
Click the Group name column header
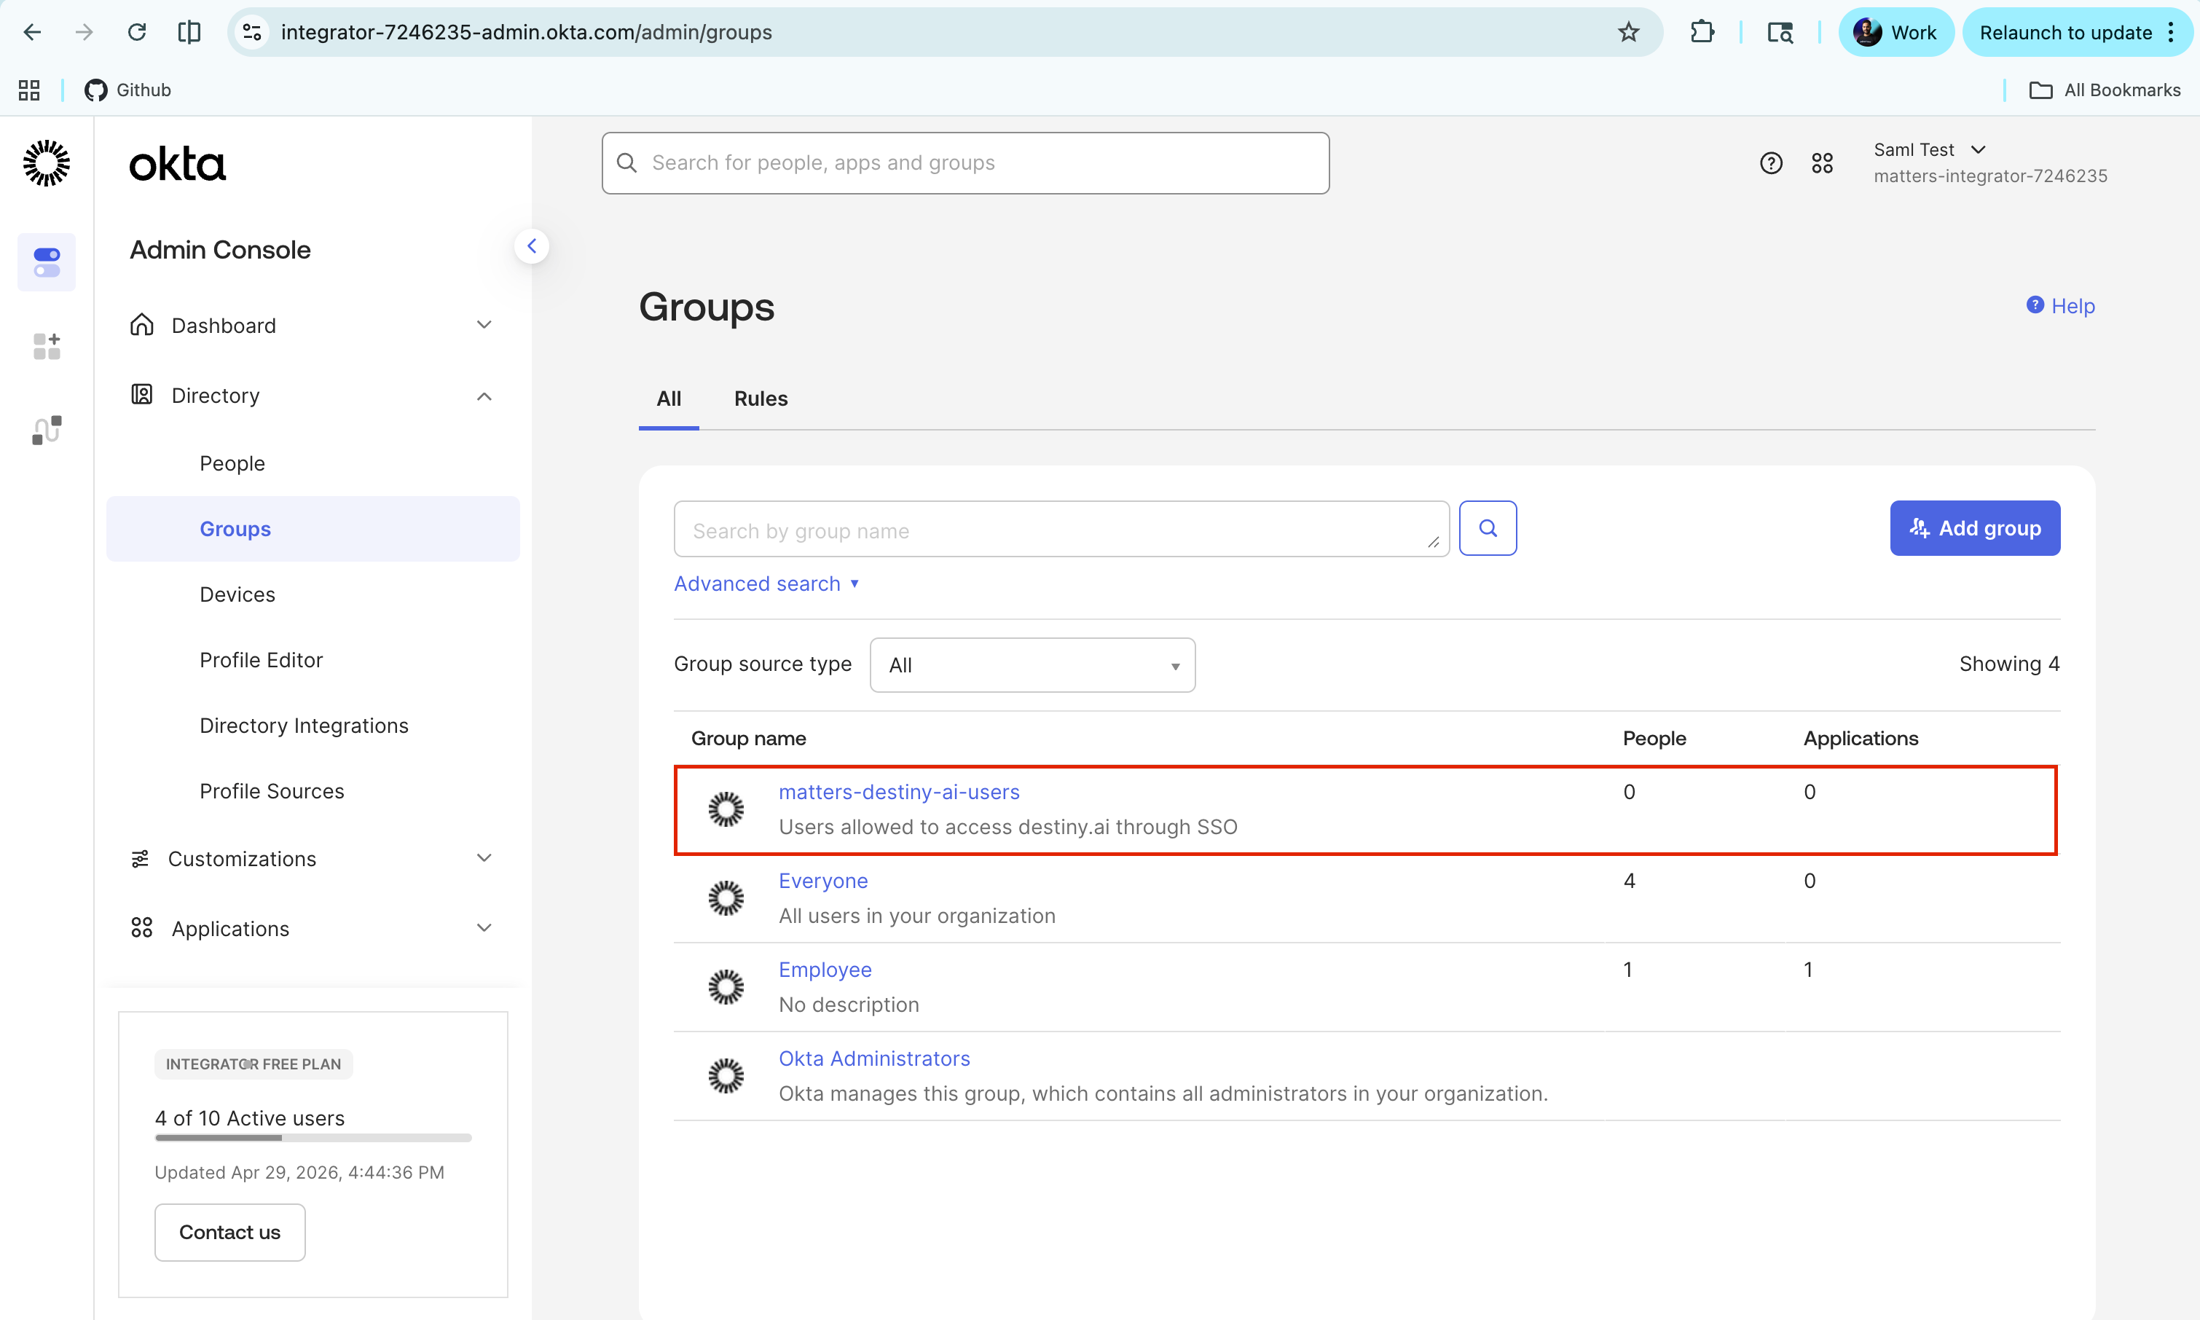tap(749, 738)
